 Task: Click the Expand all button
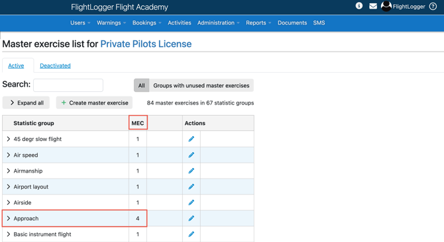coord(26,102)
